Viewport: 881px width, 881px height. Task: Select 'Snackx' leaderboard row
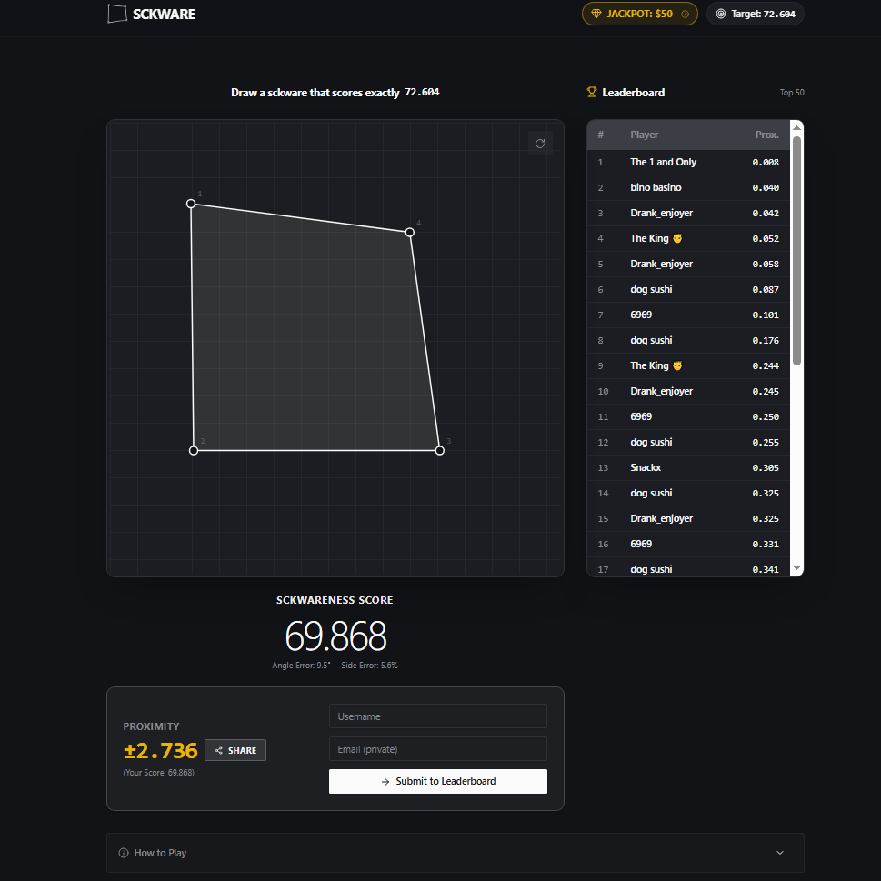[688, 467]
